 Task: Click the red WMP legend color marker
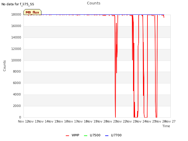[67, 136]
